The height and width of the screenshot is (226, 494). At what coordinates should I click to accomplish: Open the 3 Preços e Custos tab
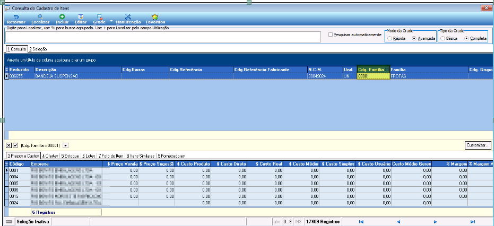(x=23, y=156)
